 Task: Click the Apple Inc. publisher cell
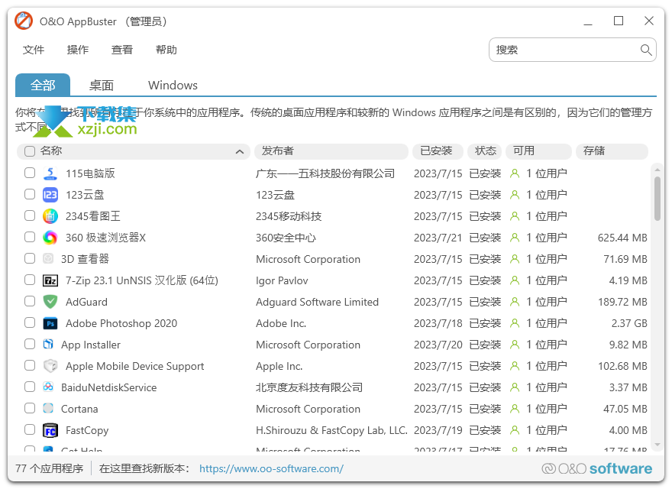279,366
